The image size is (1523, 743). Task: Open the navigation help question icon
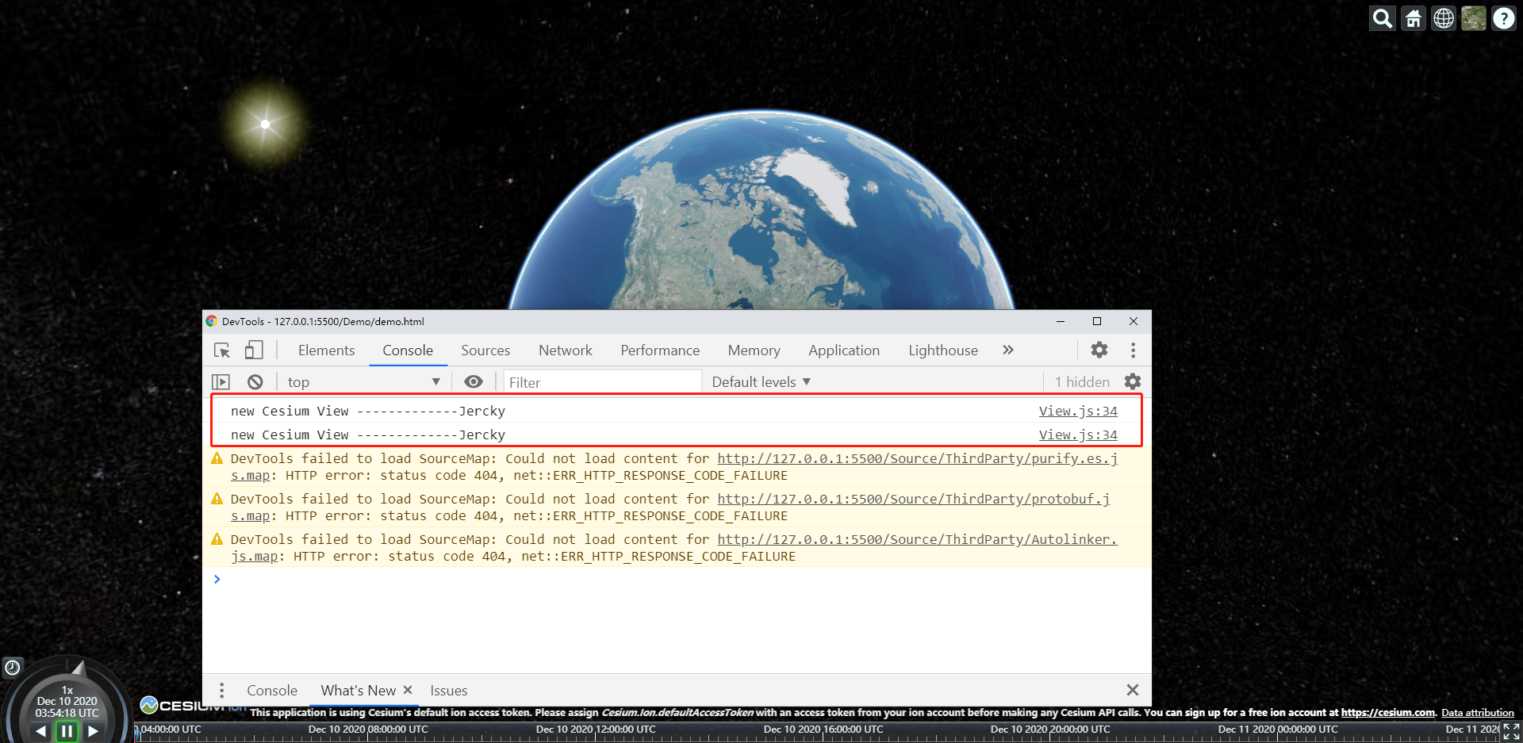point(1503,18)
